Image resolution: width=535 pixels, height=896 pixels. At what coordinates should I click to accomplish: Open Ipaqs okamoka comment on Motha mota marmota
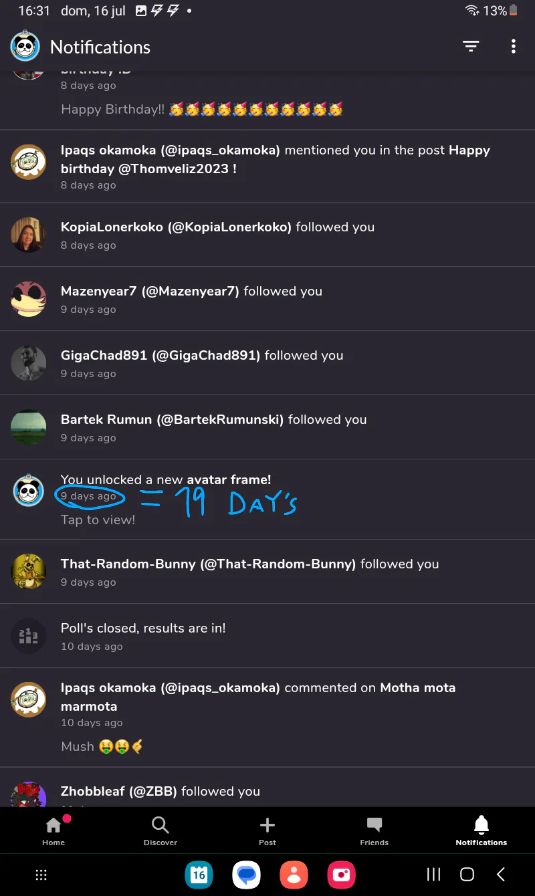pyautogui.click(x=267, y=717)
